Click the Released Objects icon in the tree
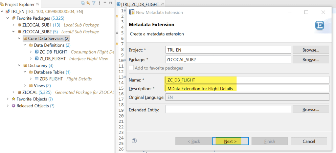 [13, 106]
